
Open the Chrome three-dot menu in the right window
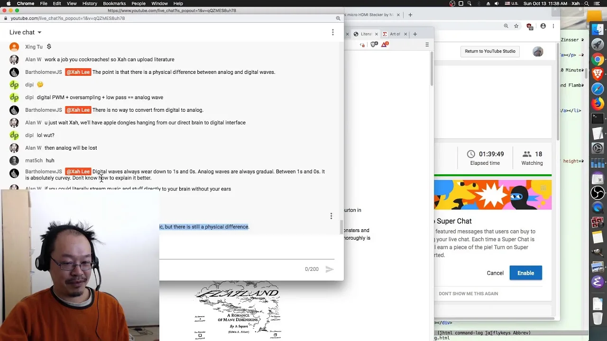click(553, 26)
